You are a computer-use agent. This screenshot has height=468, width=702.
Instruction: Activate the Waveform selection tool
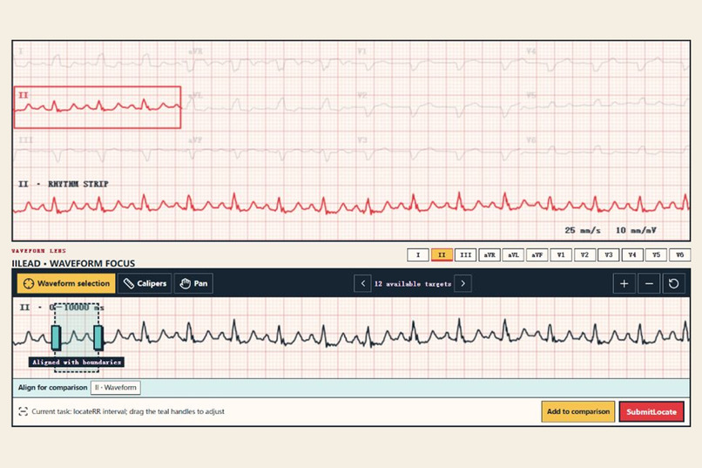pyautogui.click(x=66, y=283)
